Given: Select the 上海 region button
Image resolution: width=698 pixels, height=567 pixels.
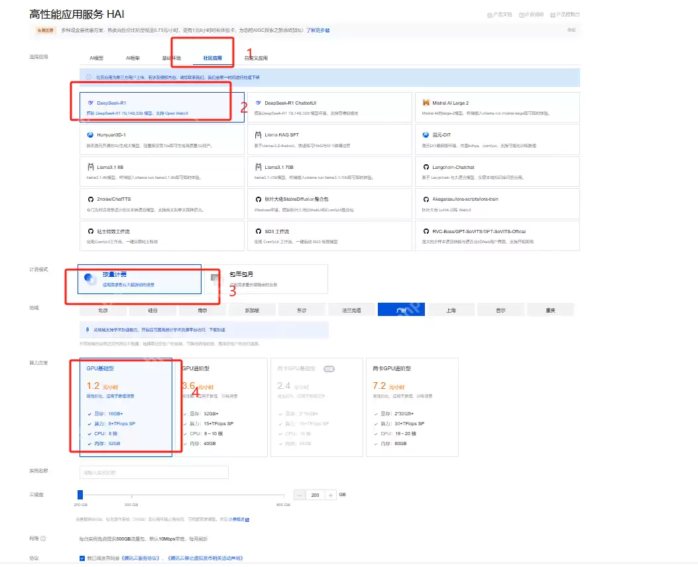Looking at the screenshot, I should (x=451, y=310).
